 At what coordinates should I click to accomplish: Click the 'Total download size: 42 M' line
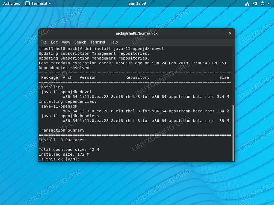pyautogui.click(x=69, y=149)
